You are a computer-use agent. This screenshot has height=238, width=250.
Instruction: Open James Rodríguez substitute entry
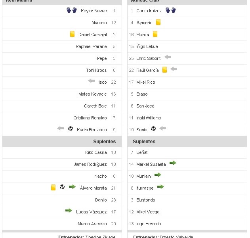point(90,164)
